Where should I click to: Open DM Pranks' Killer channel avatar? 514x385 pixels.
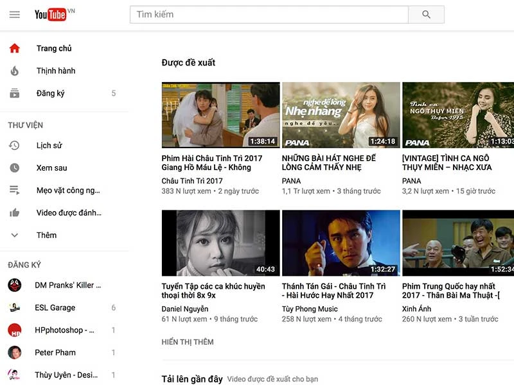[14, 286]
